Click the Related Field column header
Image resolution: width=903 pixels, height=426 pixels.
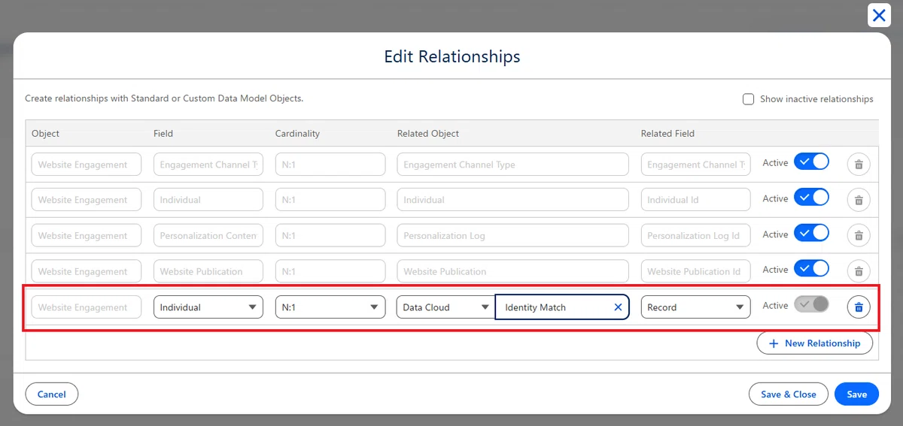click(667, 134)
